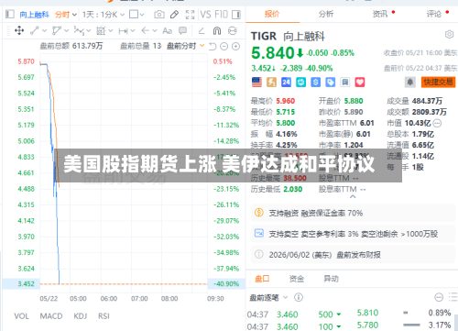
Task: Click the blue price tag badge icon
Action: pyautogui.click(x=330, y=82)
